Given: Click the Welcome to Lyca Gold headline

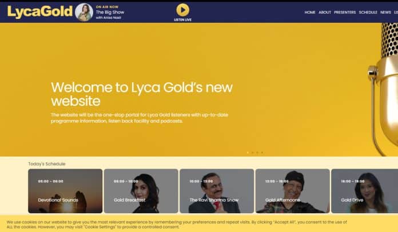Looking at the screenshot, I should click(x=142, y=94).
